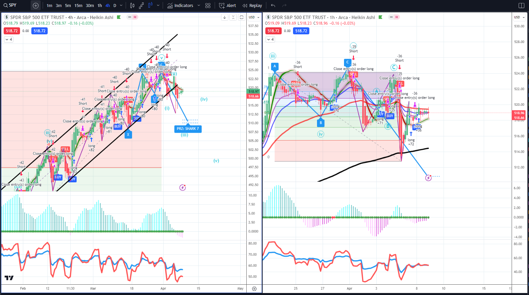Click the blue A marker on right chart

pos(275,67)
